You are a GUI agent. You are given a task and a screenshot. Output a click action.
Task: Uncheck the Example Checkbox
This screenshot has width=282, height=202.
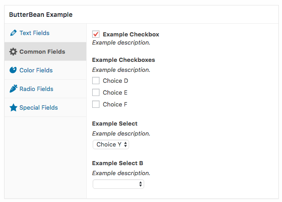96,34
